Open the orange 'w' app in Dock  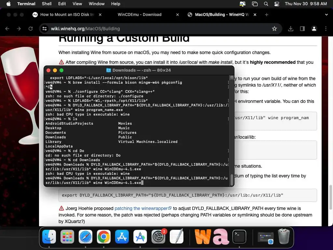(203, 237)
